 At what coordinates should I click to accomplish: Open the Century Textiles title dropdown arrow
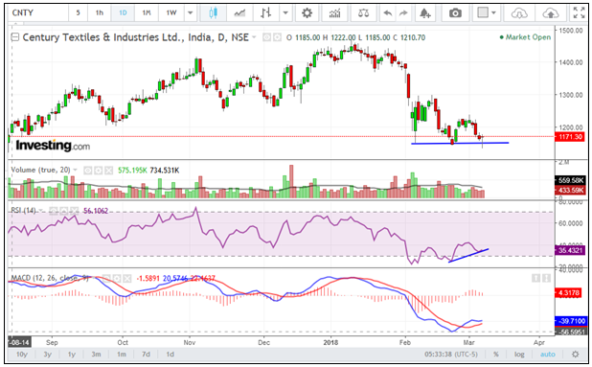(x=254, y=37)
